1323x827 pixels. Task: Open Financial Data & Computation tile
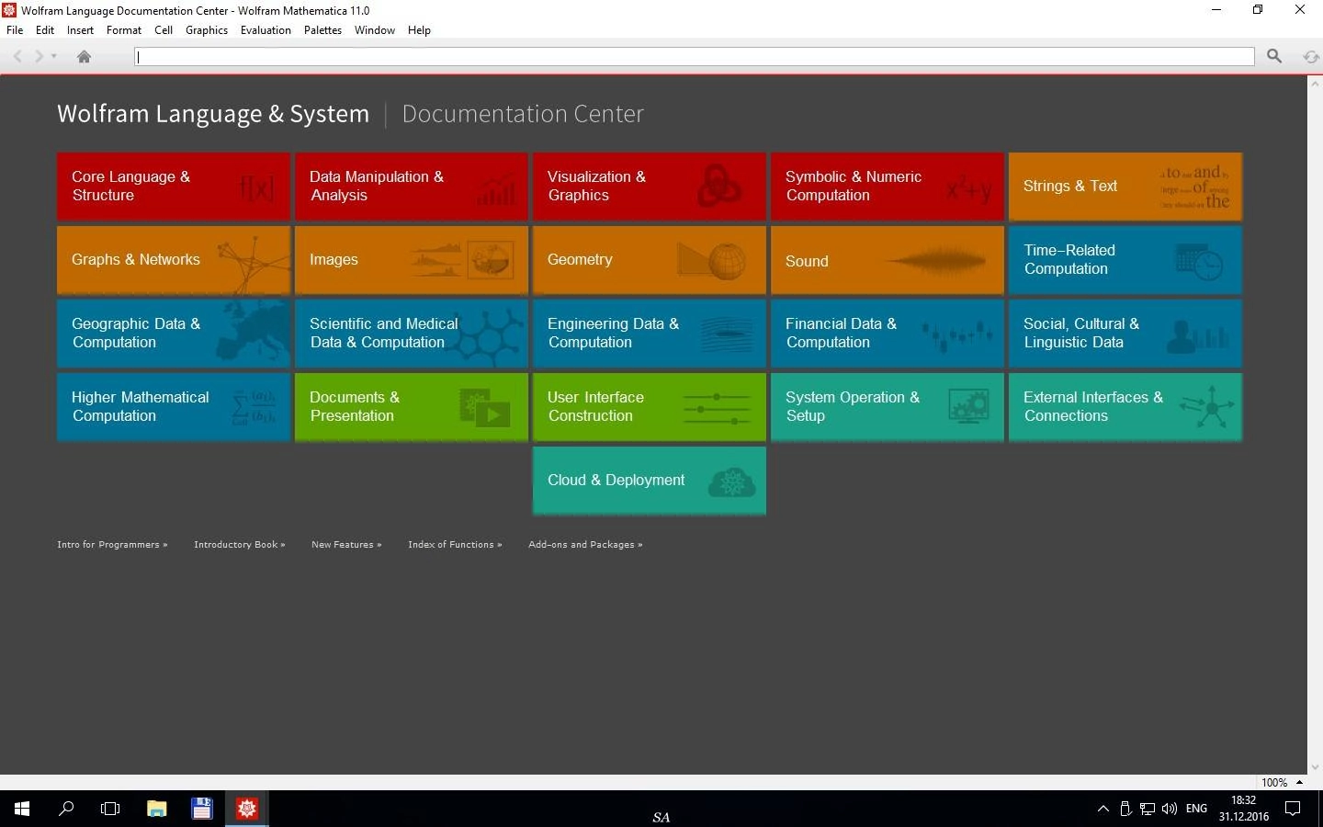tap(888, 334)
